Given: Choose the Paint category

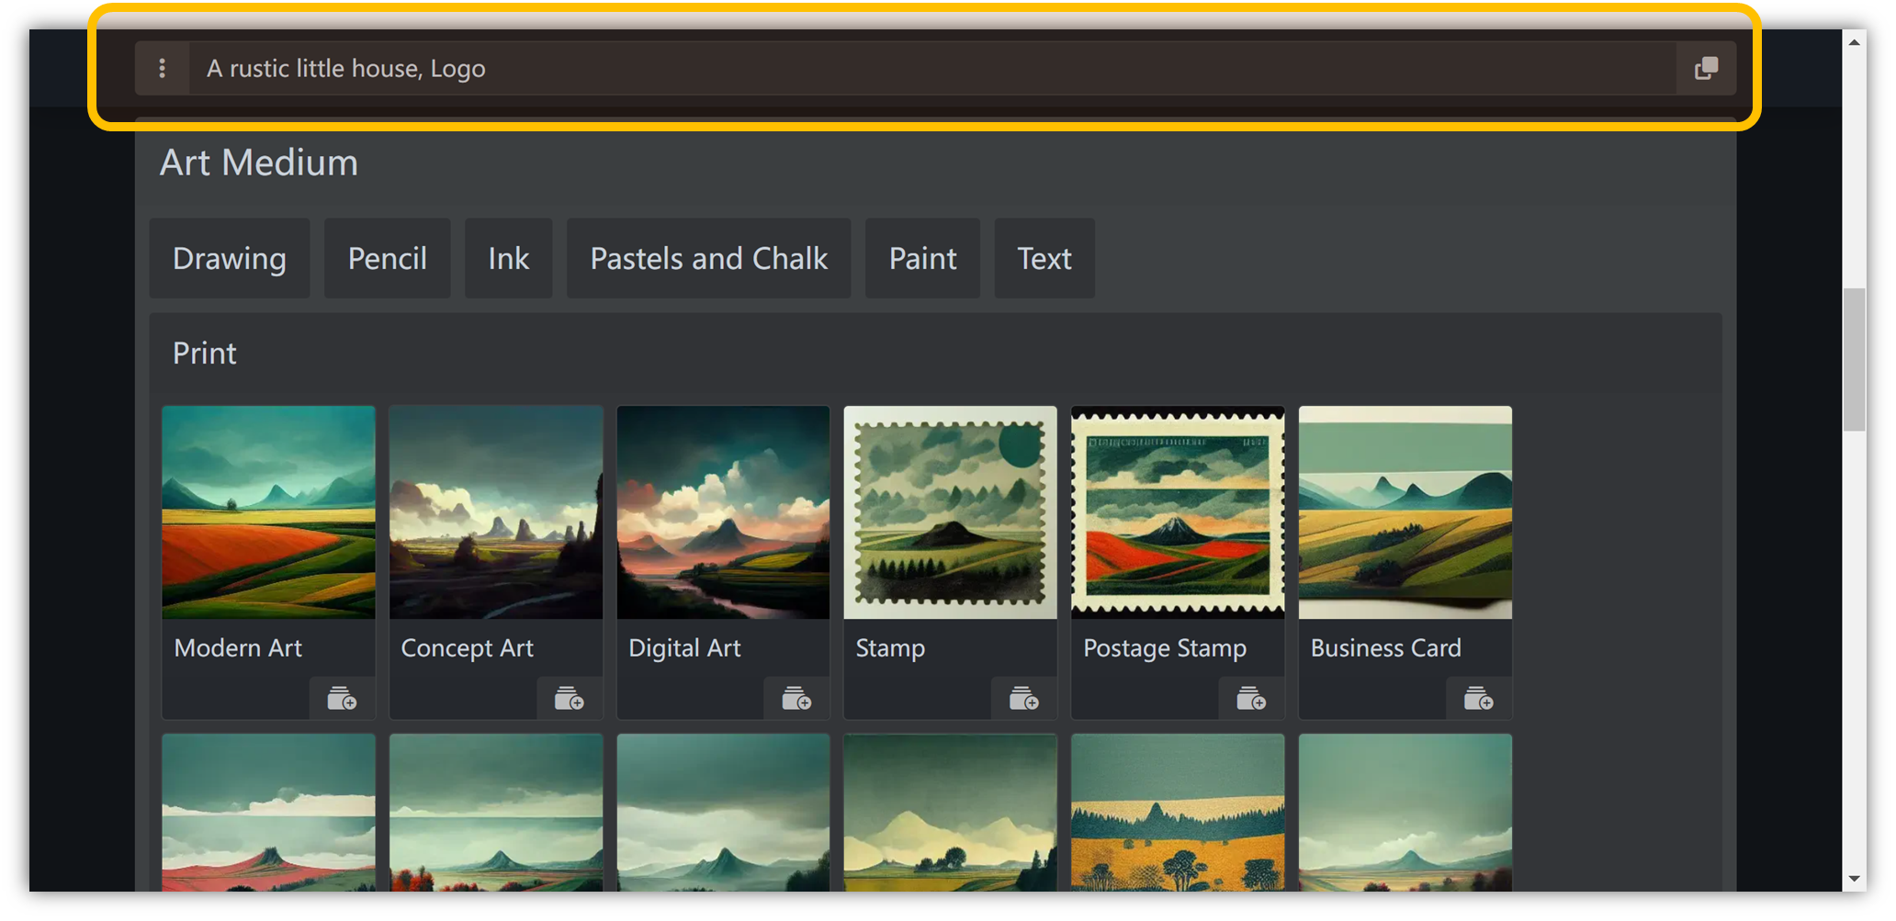Looking at the screenshot, I should [922, 258].
